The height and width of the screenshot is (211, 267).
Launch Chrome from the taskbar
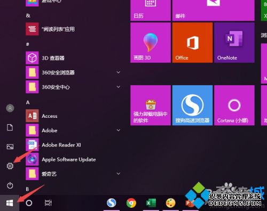(131, 203)
